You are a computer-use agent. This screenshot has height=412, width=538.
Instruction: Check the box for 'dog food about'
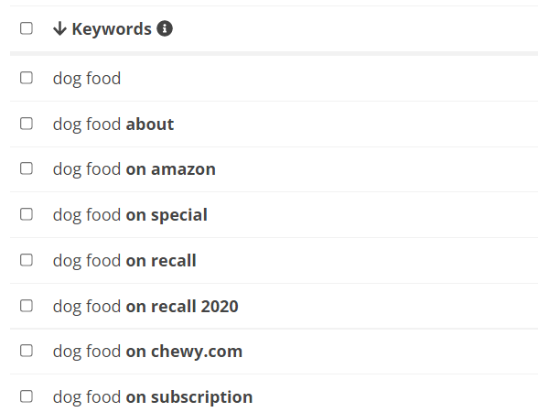[27, 124]
